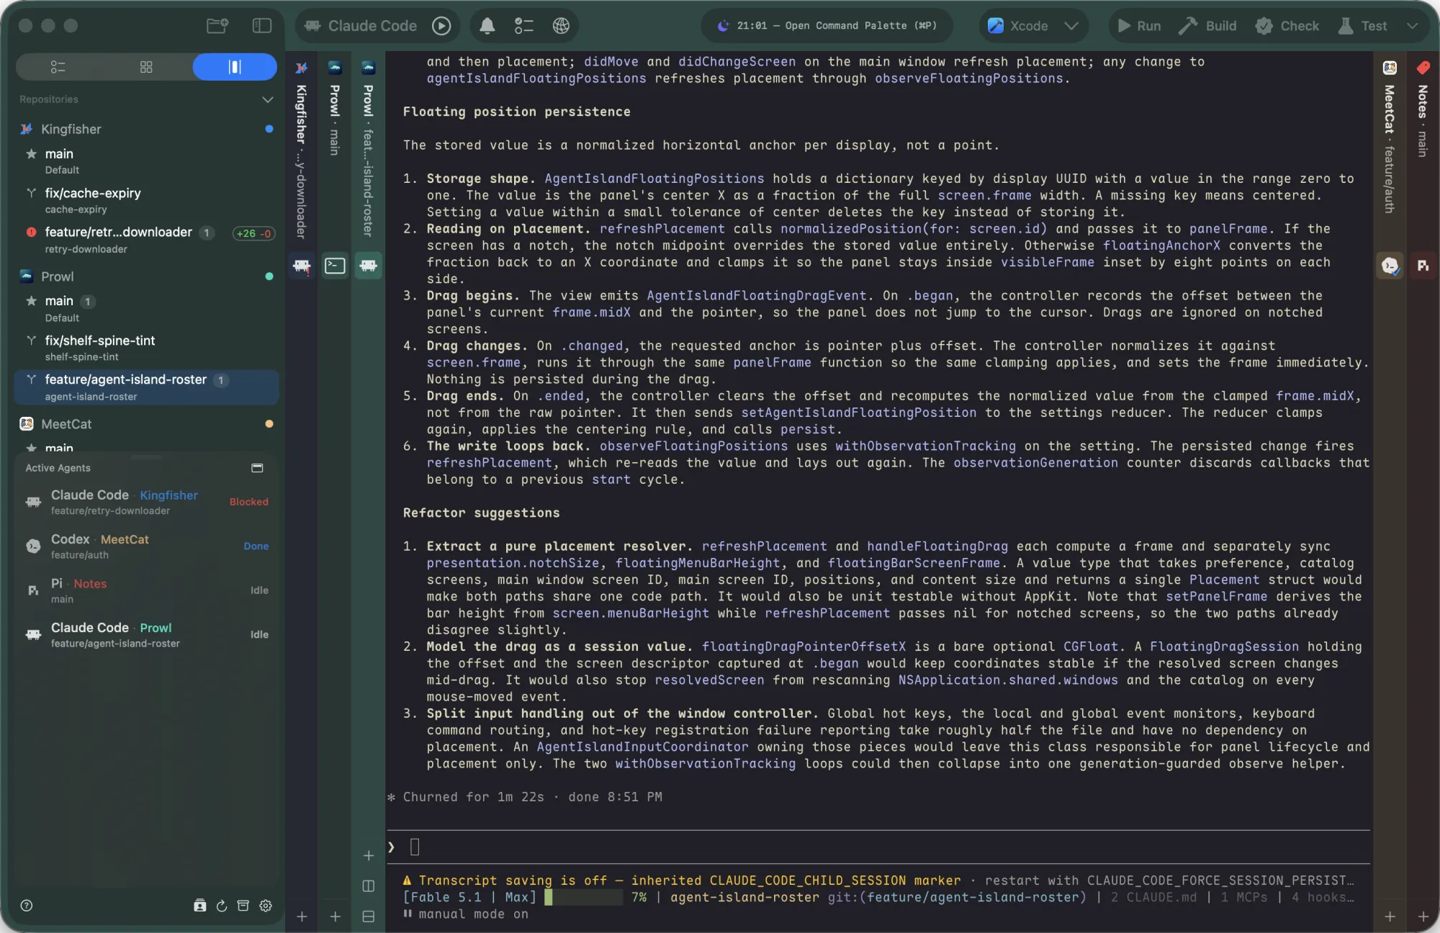Click the contact card icon in sidebar footer
1440x933 pixels.
200,906
